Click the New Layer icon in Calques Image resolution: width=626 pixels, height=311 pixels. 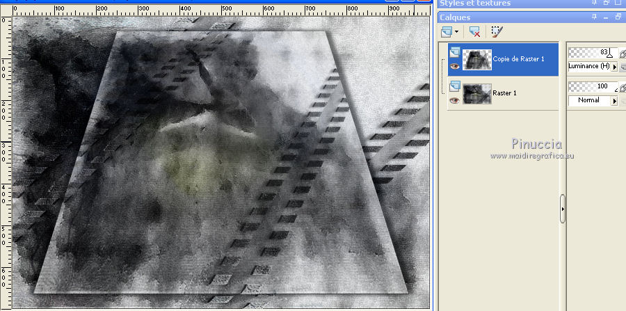[446, 31]
